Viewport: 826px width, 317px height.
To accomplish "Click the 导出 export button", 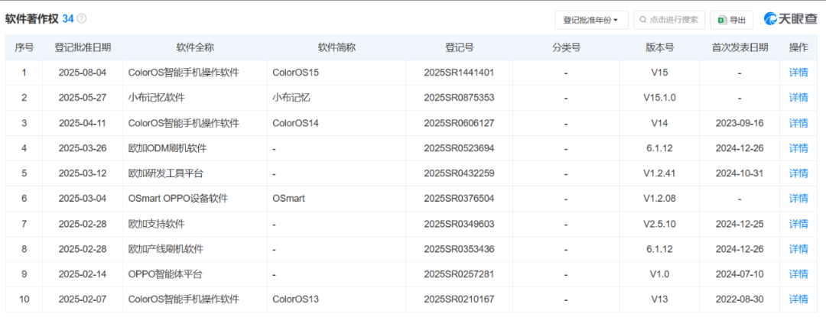I will click(732, 20).
